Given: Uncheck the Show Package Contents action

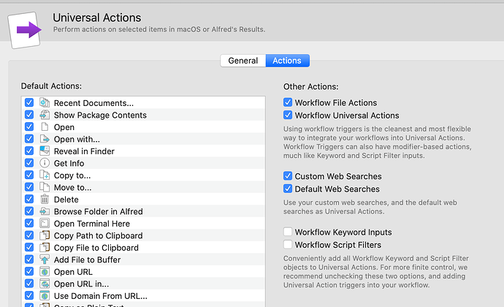Looking at the screenshot, I should point(29,115).
